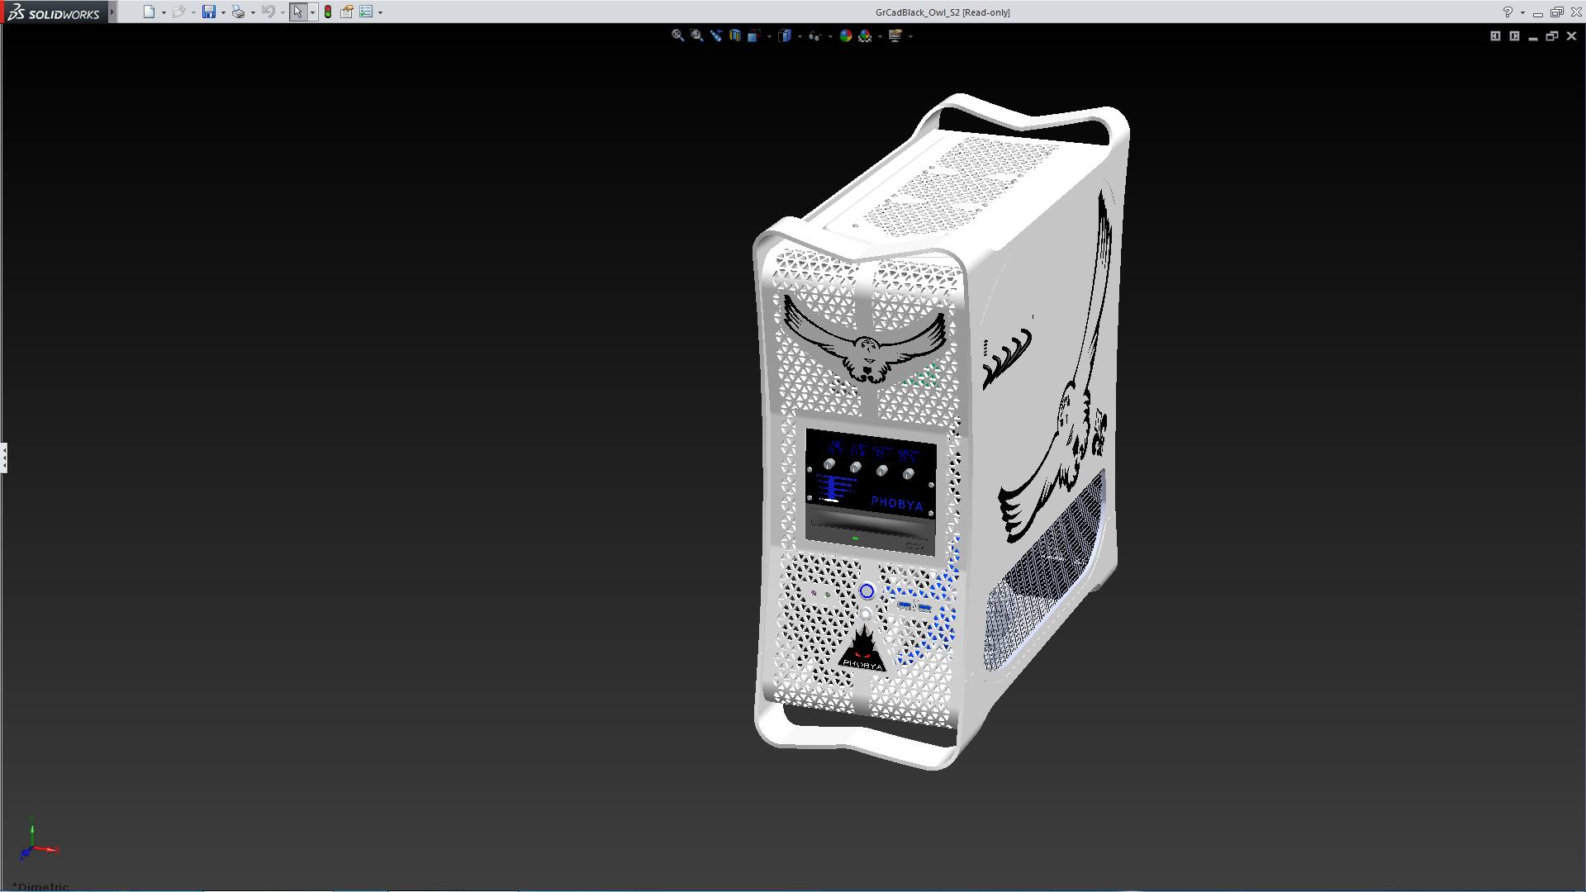Toggle the Select cursor tool

297,12
